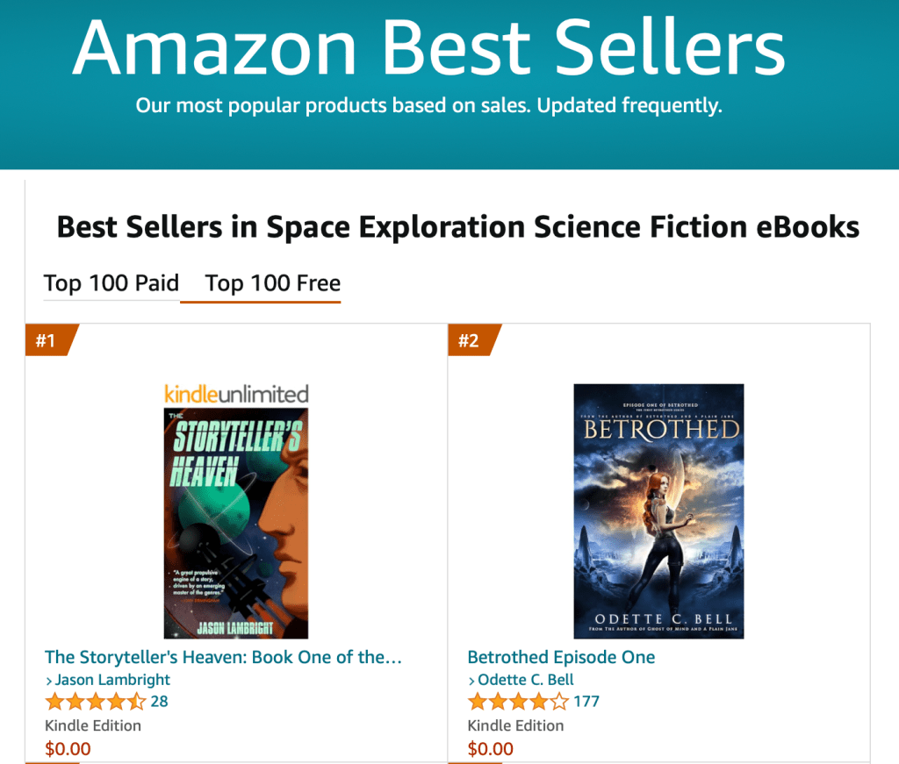Click the $0.00 price under Storyteller's Heaven

[68, 749]
